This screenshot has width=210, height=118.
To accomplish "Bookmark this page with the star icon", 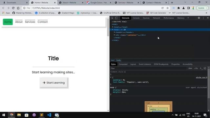I will (168, 8).
